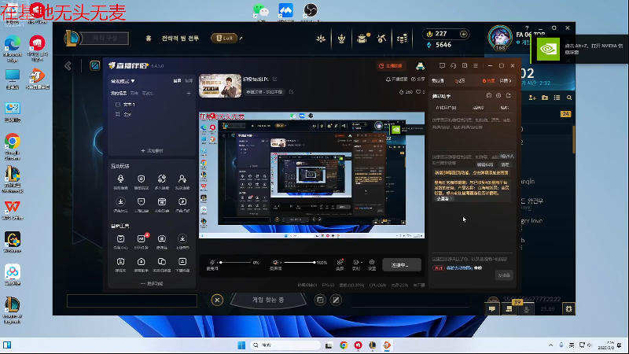Open the 录制 dropdown arrow
This screenshot has width=629, height=354.
362,262
